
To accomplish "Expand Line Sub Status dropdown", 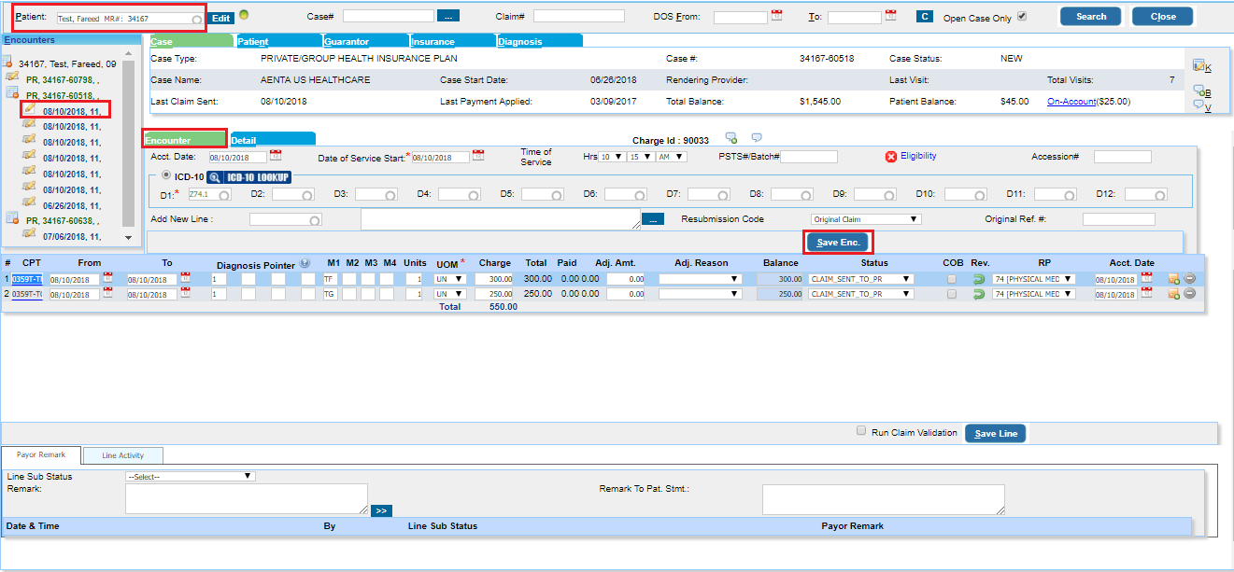I will [190, 476].
